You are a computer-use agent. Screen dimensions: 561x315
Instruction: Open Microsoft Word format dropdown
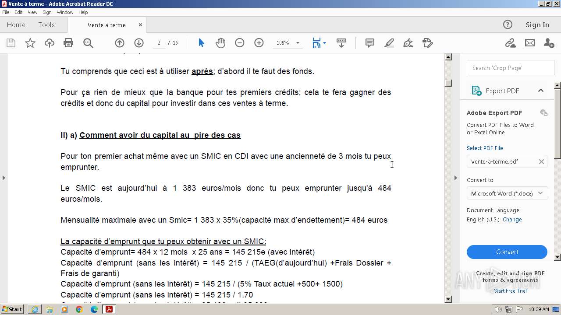[x=507, y=193]
